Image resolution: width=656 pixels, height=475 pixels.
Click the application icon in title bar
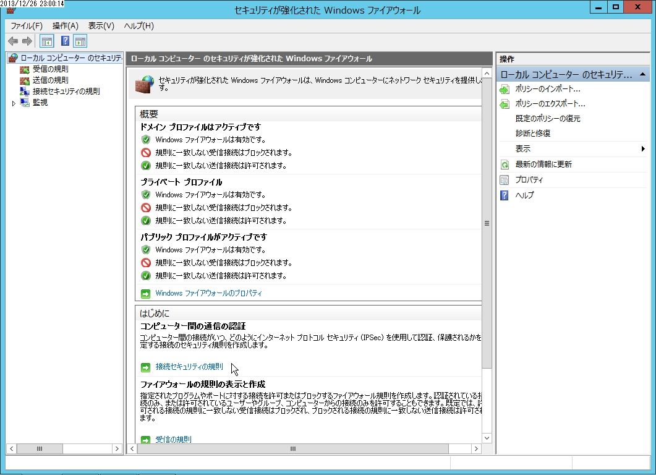pyautogui.click(x=11, y=10)
